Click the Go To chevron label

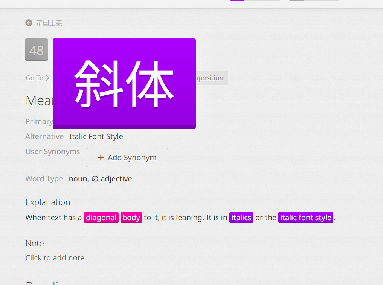click(x=38, y=78)
